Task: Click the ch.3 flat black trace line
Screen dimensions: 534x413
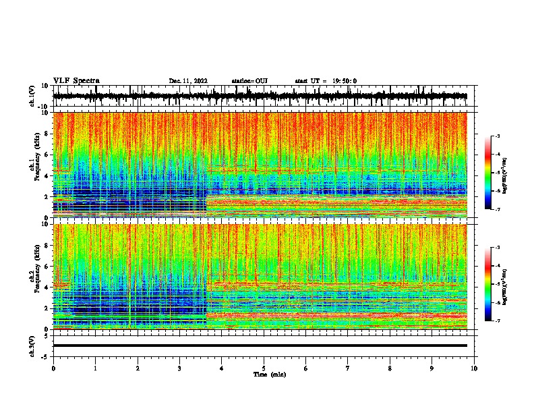Action: click(260, 346)
